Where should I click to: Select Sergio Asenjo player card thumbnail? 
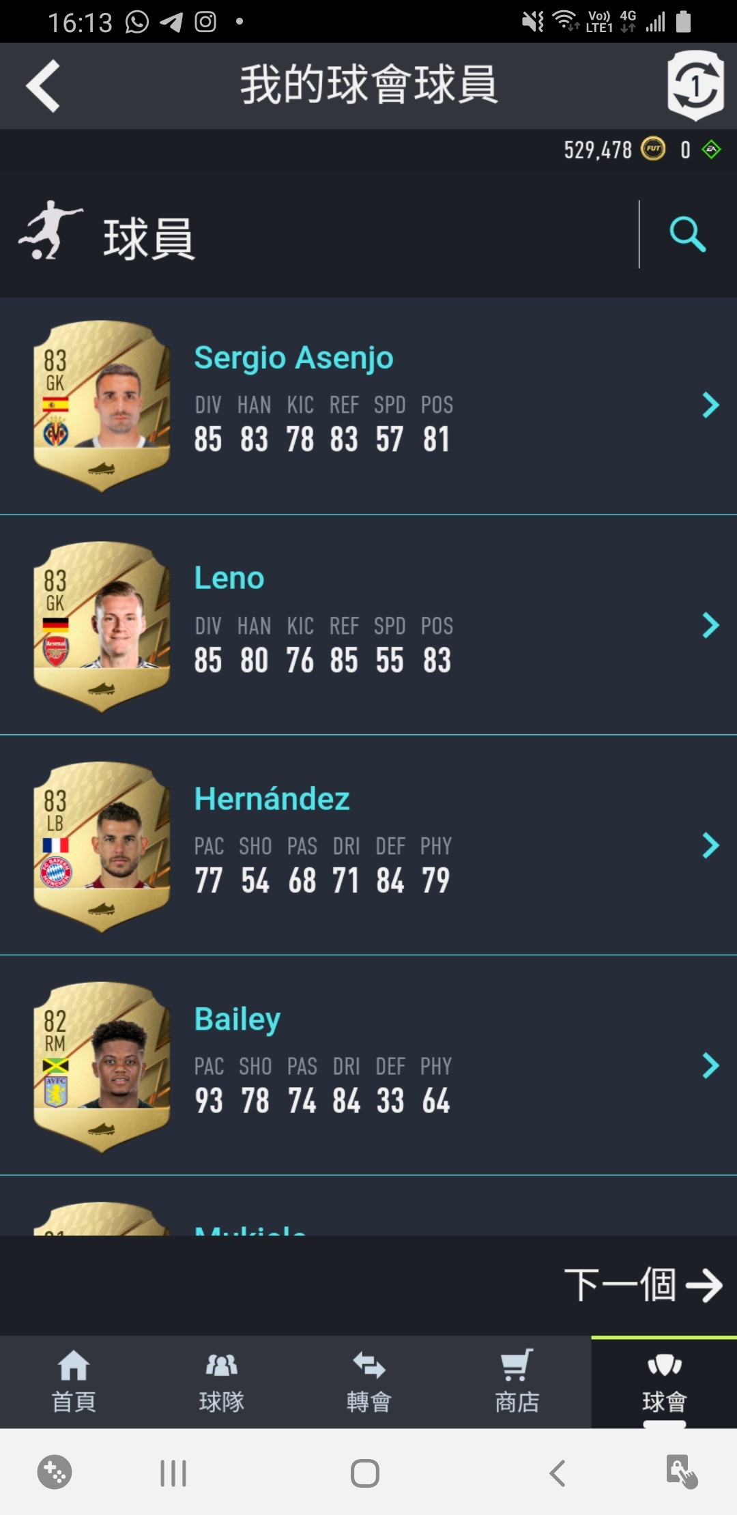click(102, 406)
